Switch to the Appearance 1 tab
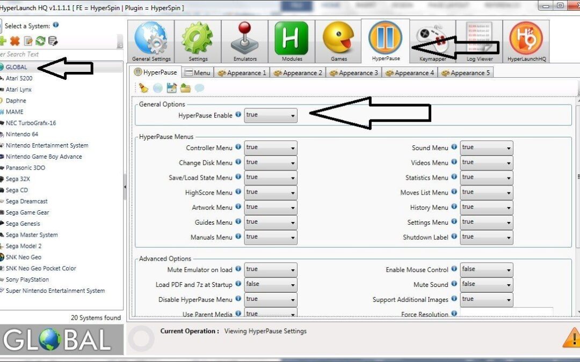Image resolution: width=580 pixels, height=362 pixels. 242,72
